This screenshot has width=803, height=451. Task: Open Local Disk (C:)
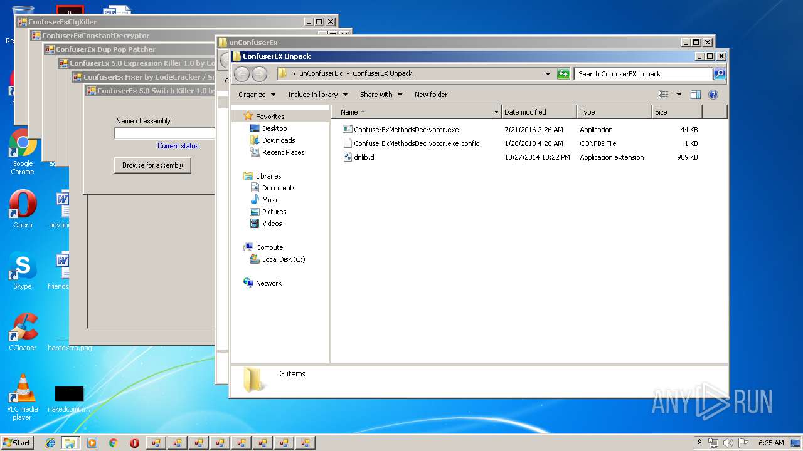284,259
